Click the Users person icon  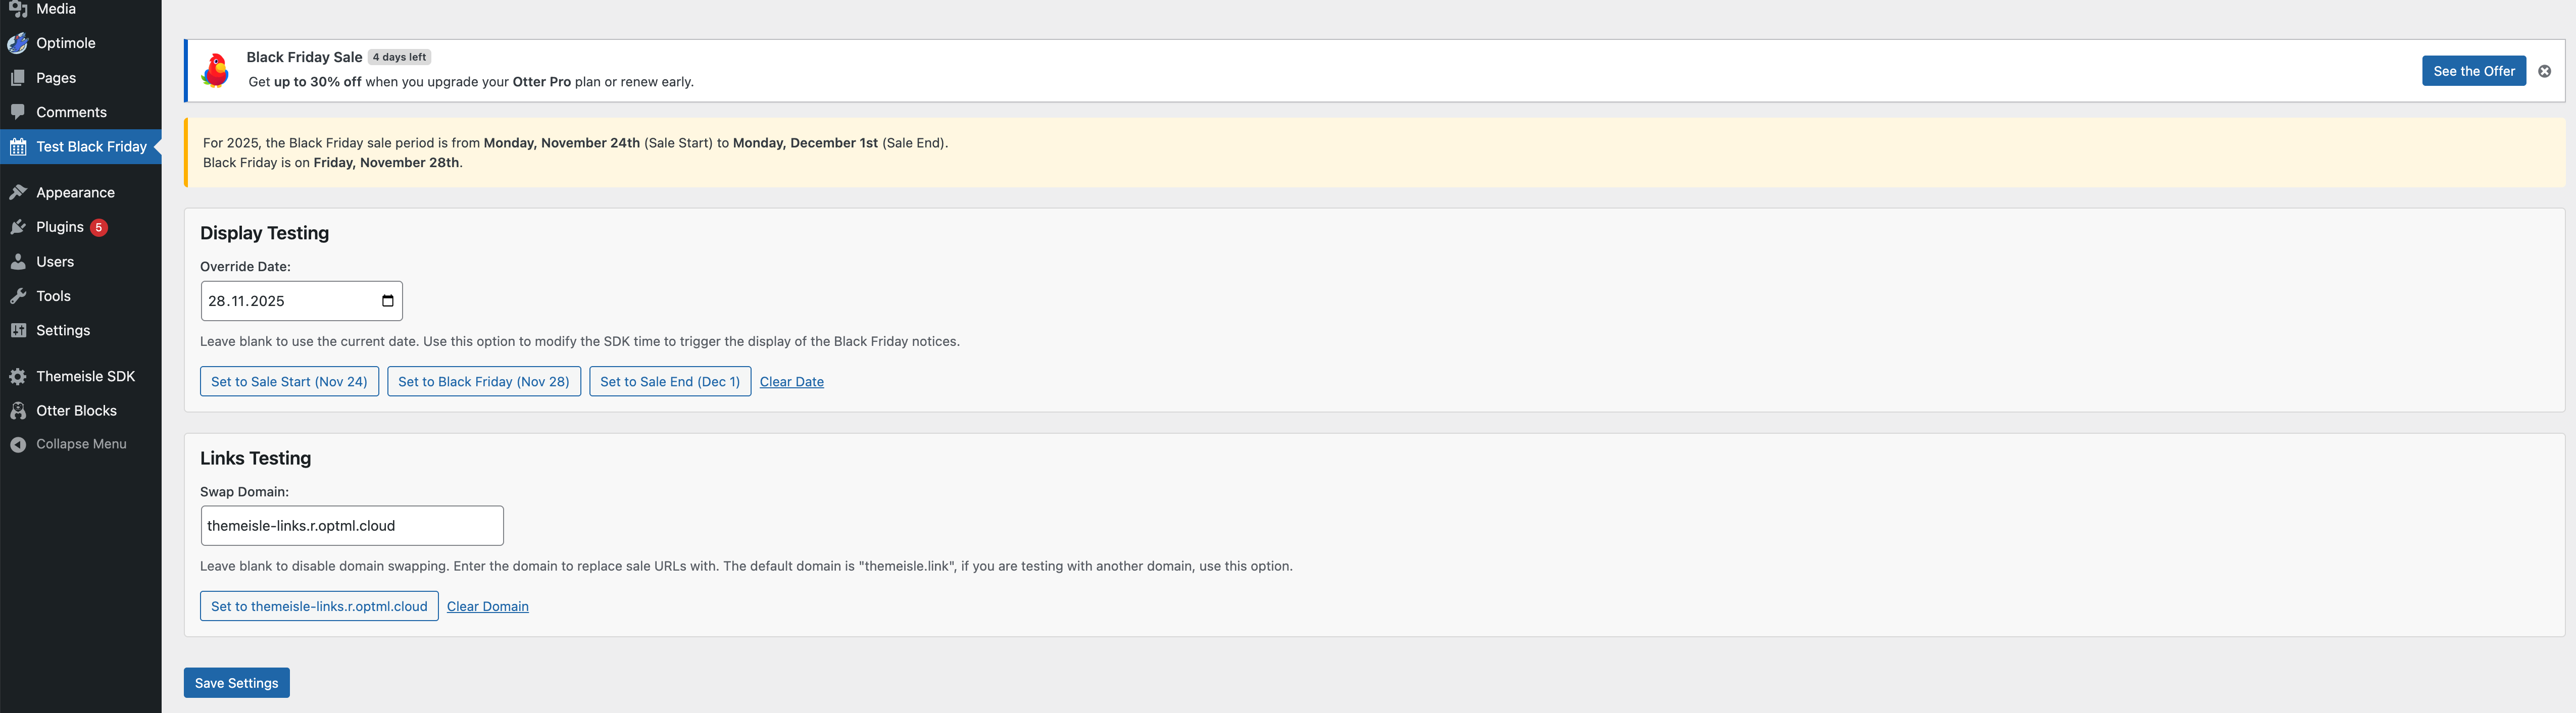18,262
